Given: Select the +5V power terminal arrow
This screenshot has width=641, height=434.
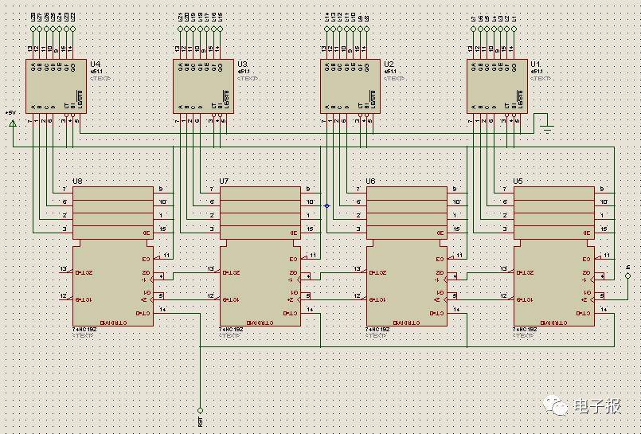Looking at the screenshot, I should [x=12, y=123].
